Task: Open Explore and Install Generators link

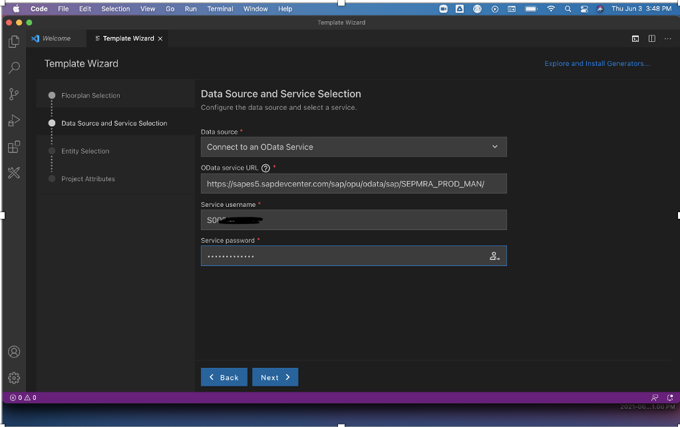Action: coord(597,64)
